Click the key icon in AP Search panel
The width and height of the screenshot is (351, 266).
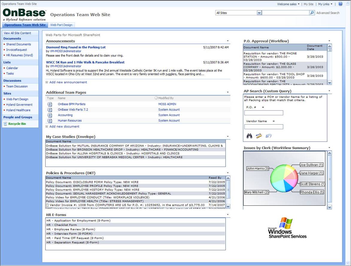tap(259, 136)
